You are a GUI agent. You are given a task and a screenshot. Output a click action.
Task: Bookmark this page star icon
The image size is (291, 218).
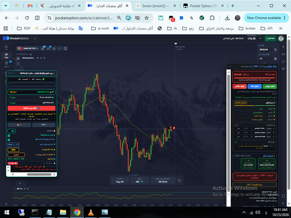click(x=147, y=18)
